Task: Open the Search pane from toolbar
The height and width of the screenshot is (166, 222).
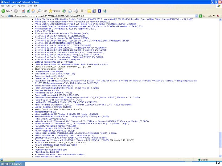Action: (42, 11)
